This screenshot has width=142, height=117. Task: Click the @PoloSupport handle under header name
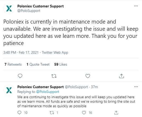tap(29, 11)
